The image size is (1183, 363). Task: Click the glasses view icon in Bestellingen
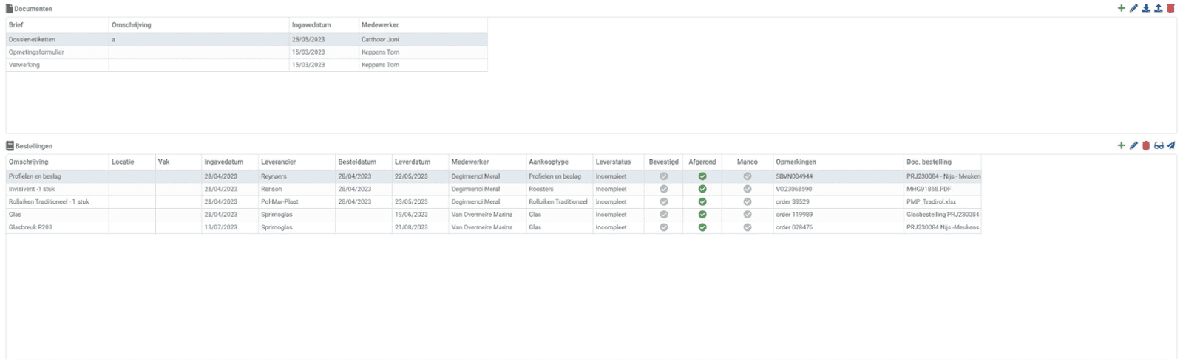1159,145
